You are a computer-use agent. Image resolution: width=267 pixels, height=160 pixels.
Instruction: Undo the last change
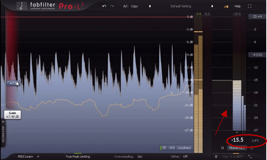(104, 6)
